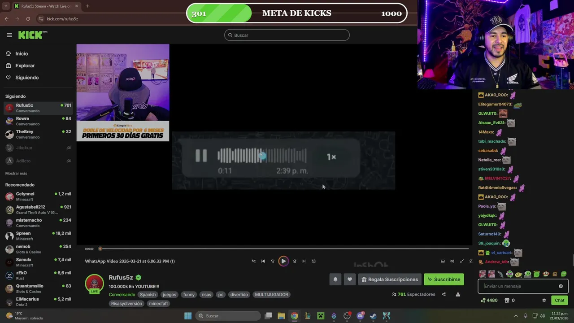Select the Spanish language tag
This screenshot has height=323, width=574.
click(148, 295)
